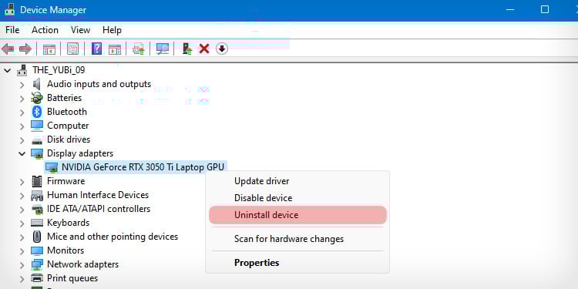The image size is (578, 289).
Task: Select the THE_YUBi_09 label
Action: [59, 69]
